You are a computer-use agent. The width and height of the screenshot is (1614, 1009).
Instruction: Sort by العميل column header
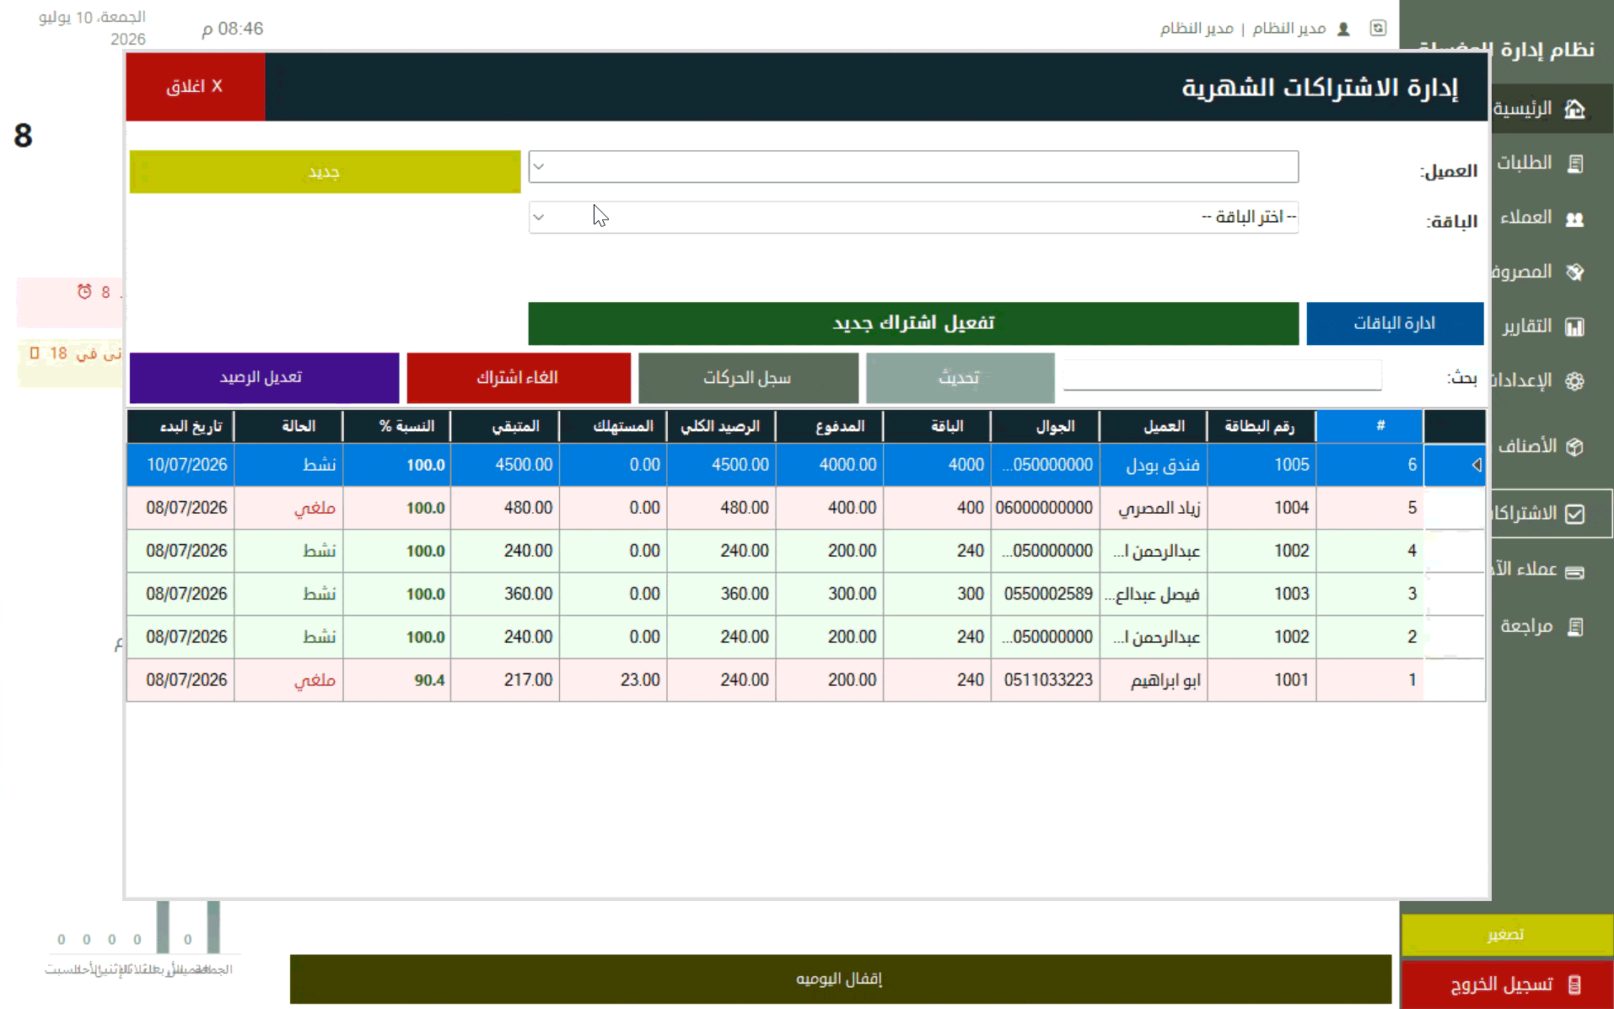coord(1154,426)
